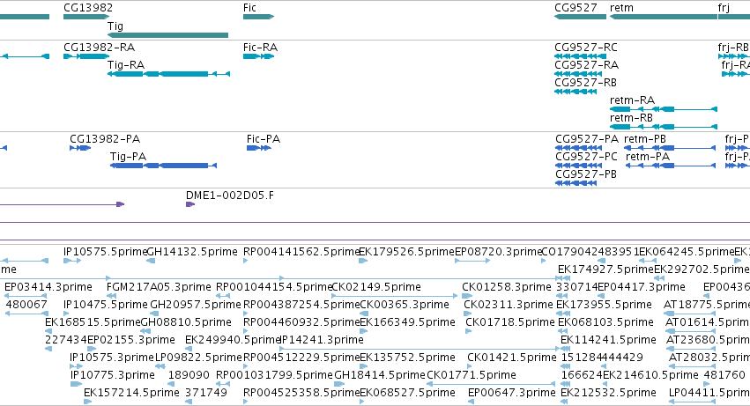The height and width of the screenshot is (406, 750).
Task: Select the retm-PB protein label
Action: coord(645,139)
